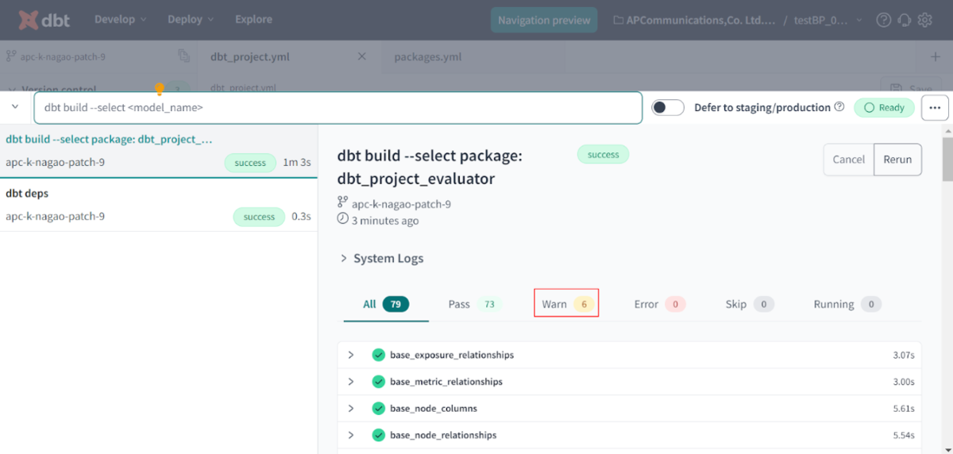Open the support headset icon
This screenshot has height=454, width=953.
click(904, 20)
